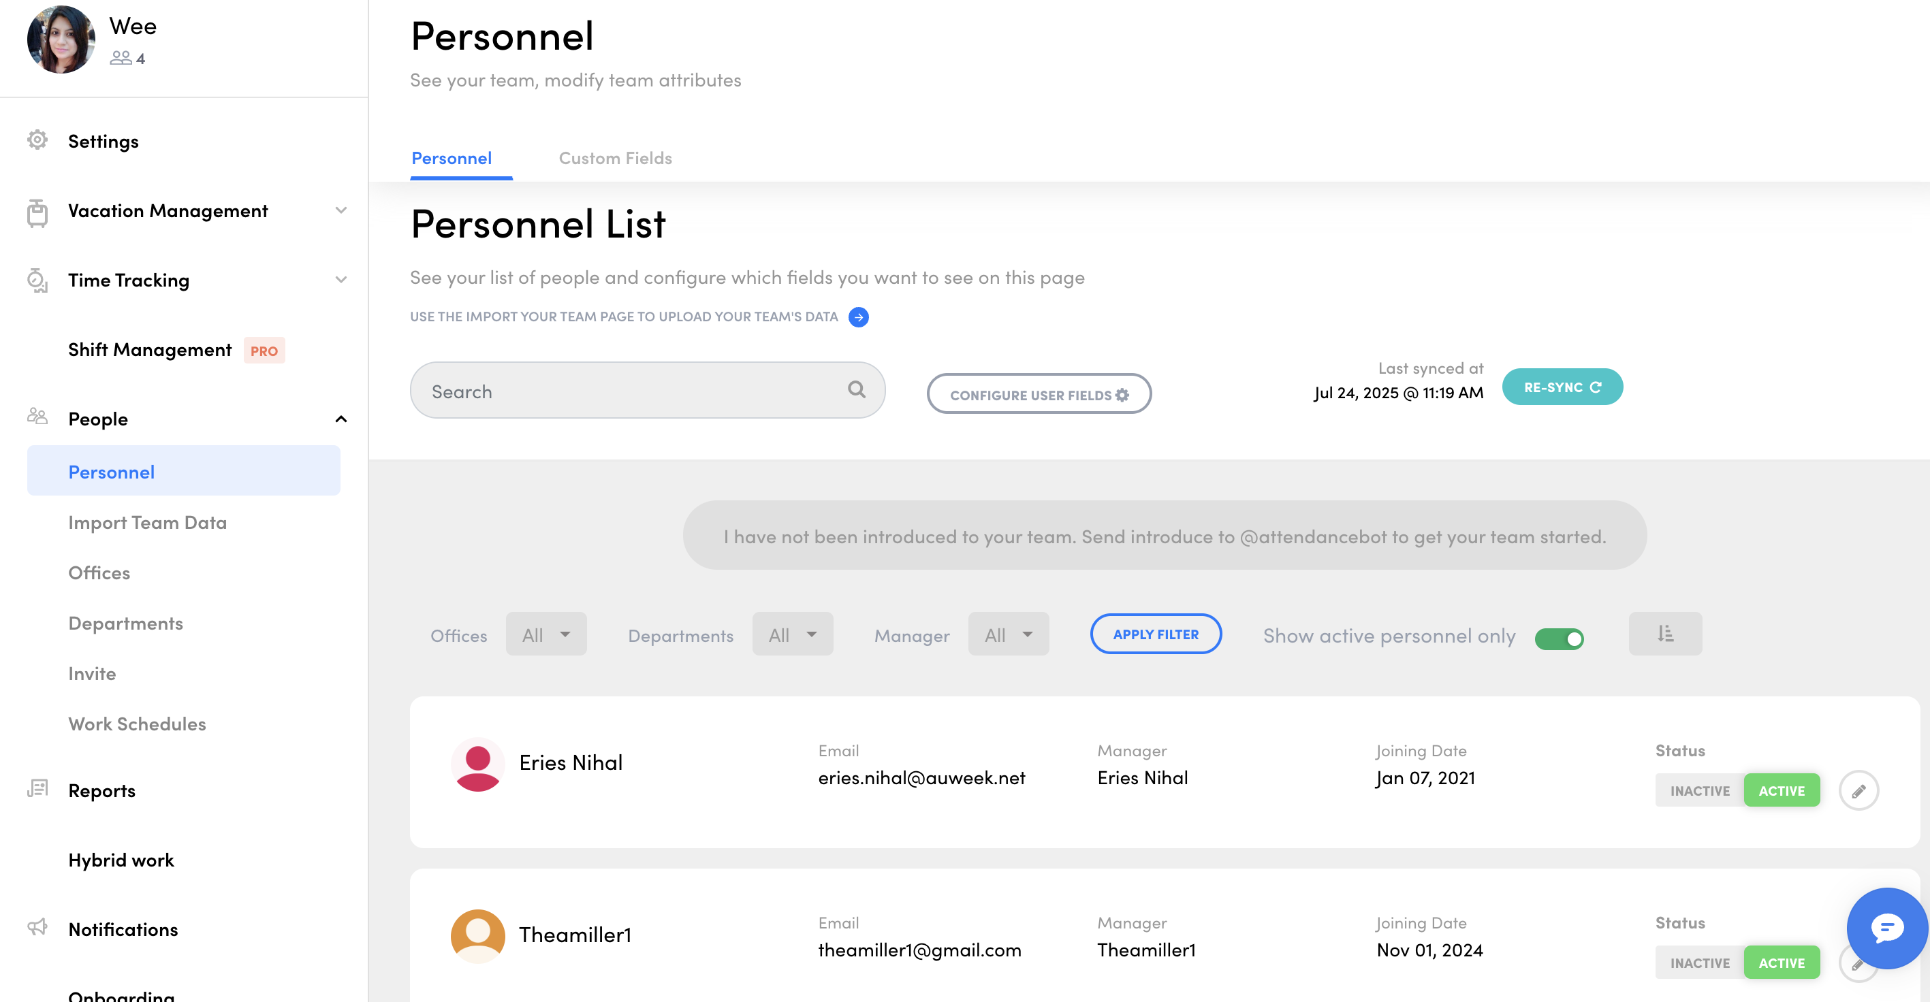Click the Apply Filter button

(x=1155, y=634)
